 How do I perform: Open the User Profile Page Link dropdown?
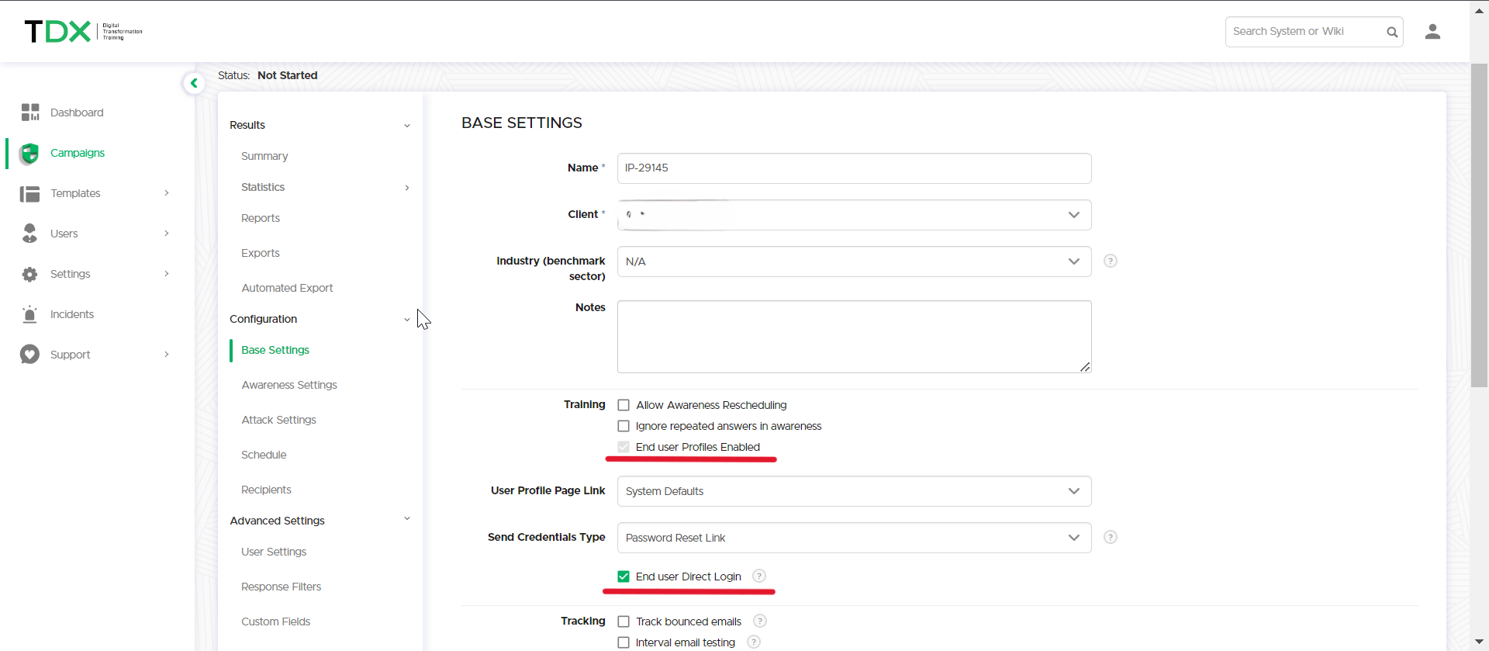[x=854, y=491]
